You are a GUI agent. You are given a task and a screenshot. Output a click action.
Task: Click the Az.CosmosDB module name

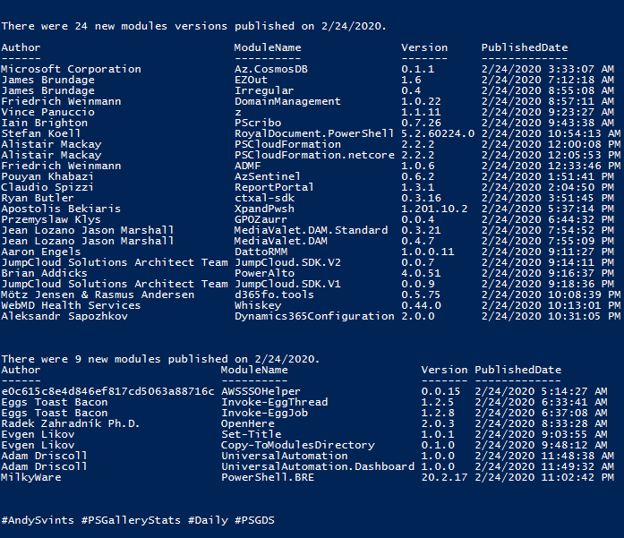click(271, 69)
